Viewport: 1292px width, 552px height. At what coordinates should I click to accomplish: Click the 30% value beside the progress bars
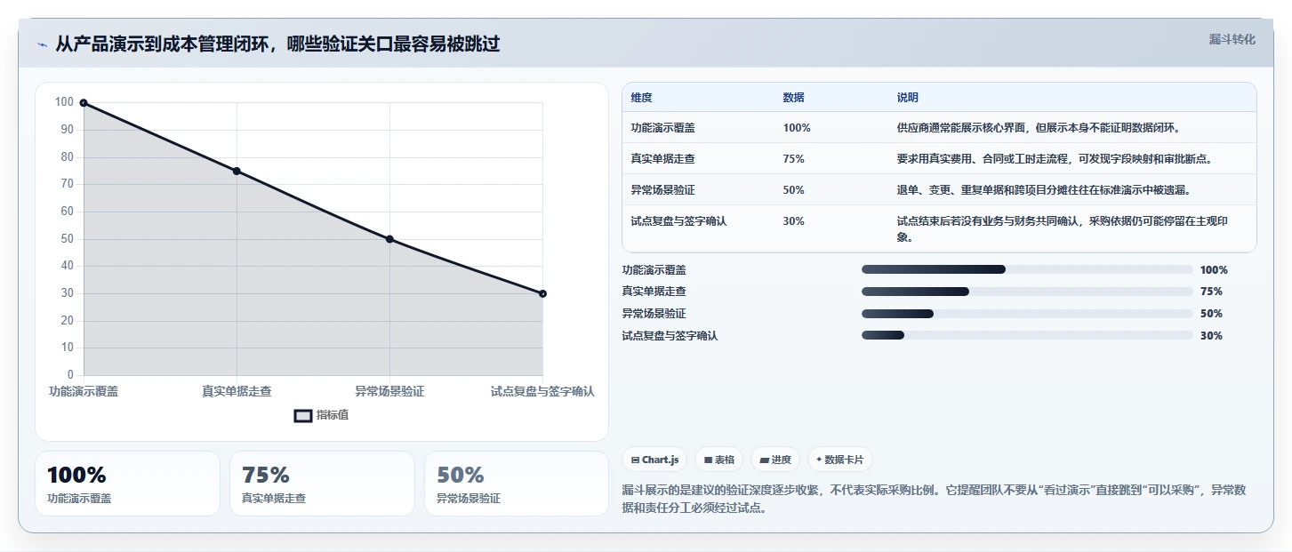(x=1211, y=336)
